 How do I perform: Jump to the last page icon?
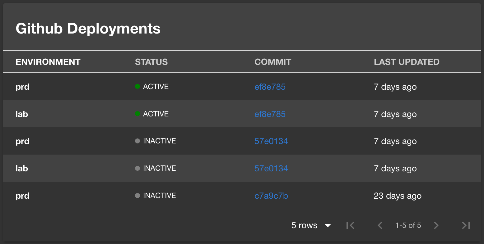pos(465,225)
